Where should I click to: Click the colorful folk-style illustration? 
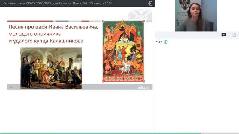coord(123,51)
